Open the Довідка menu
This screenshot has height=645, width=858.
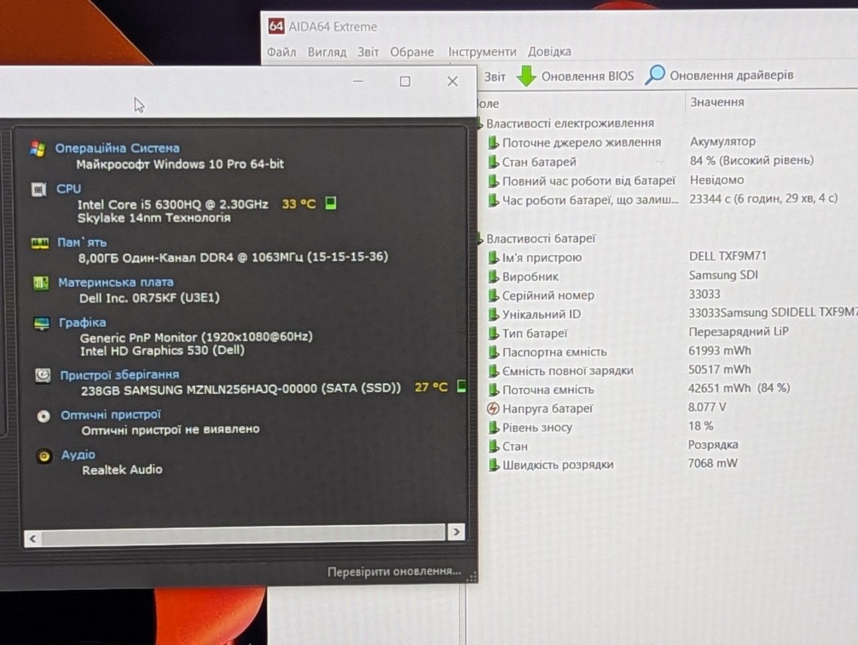(550, 52)
